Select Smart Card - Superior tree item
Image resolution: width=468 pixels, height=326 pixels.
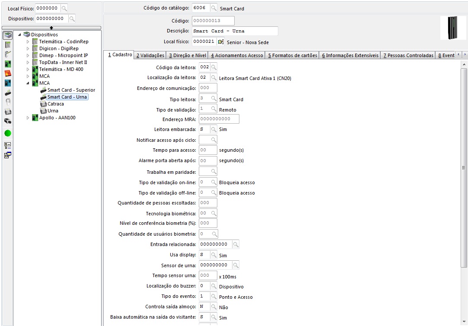coord(71,90)
